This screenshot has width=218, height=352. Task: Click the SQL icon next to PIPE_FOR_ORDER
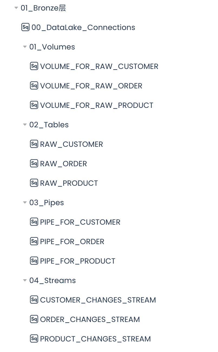point(34,241)
